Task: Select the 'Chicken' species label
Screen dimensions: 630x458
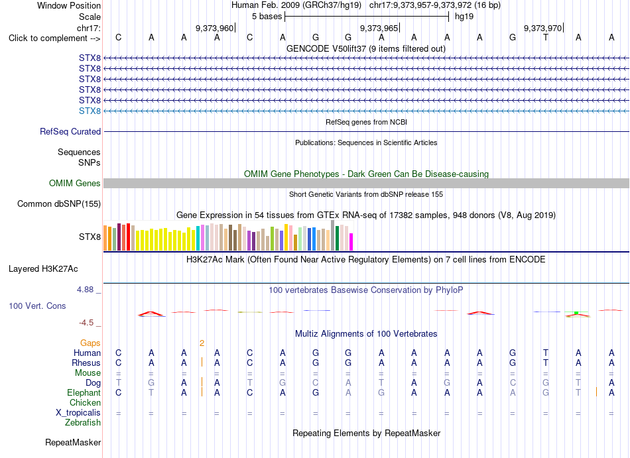Action: pos(85,402)
